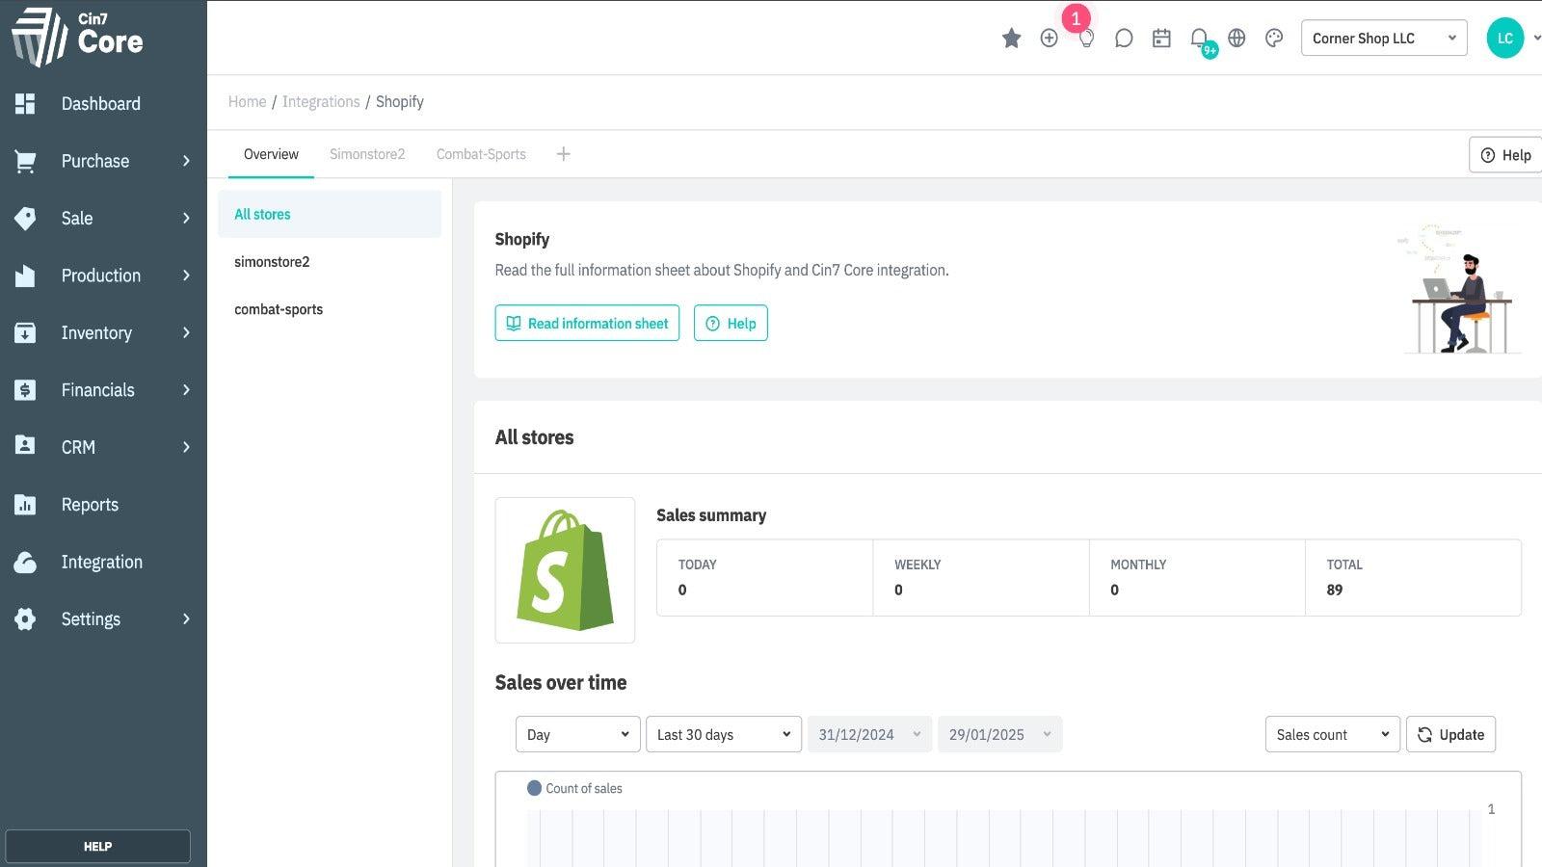Image resolution: width=1542 pixels, height=867 pixels.
Task: Open the Day interval dropdown
Action: coord(578,734)
